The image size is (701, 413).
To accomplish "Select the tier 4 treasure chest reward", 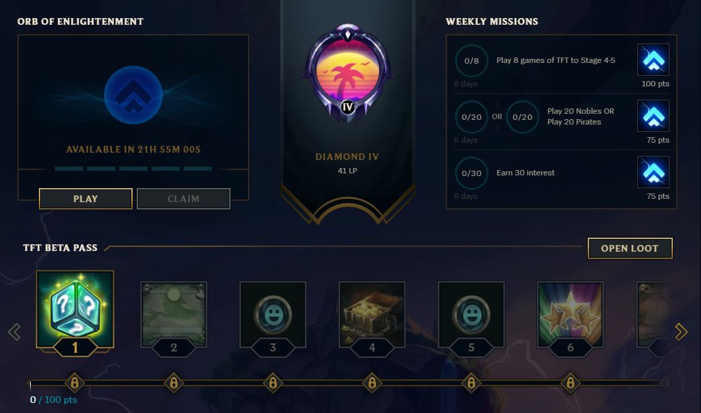I will 372,315.
